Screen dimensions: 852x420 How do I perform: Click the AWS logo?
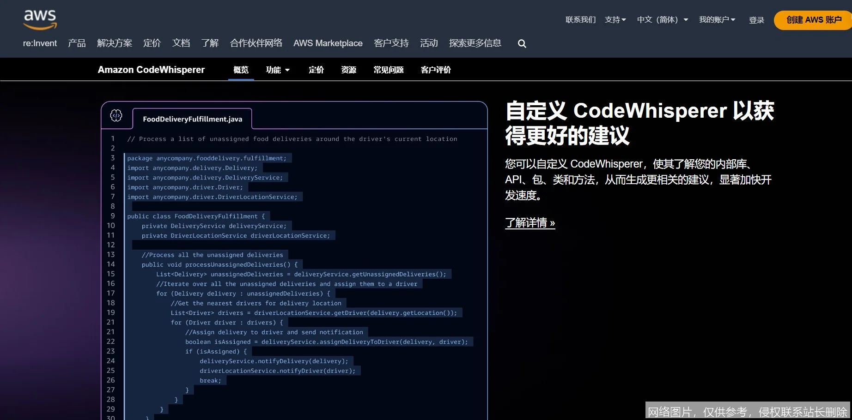click(x=40, y=19)
